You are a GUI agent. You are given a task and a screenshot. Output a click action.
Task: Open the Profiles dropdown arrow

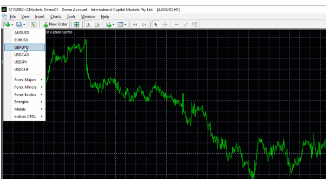(24, 25)
